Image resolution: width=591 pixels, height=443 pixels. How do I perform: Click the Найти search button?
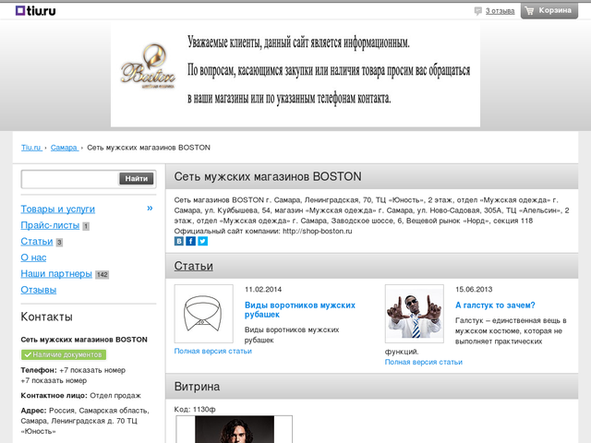(x=137, y=178)
